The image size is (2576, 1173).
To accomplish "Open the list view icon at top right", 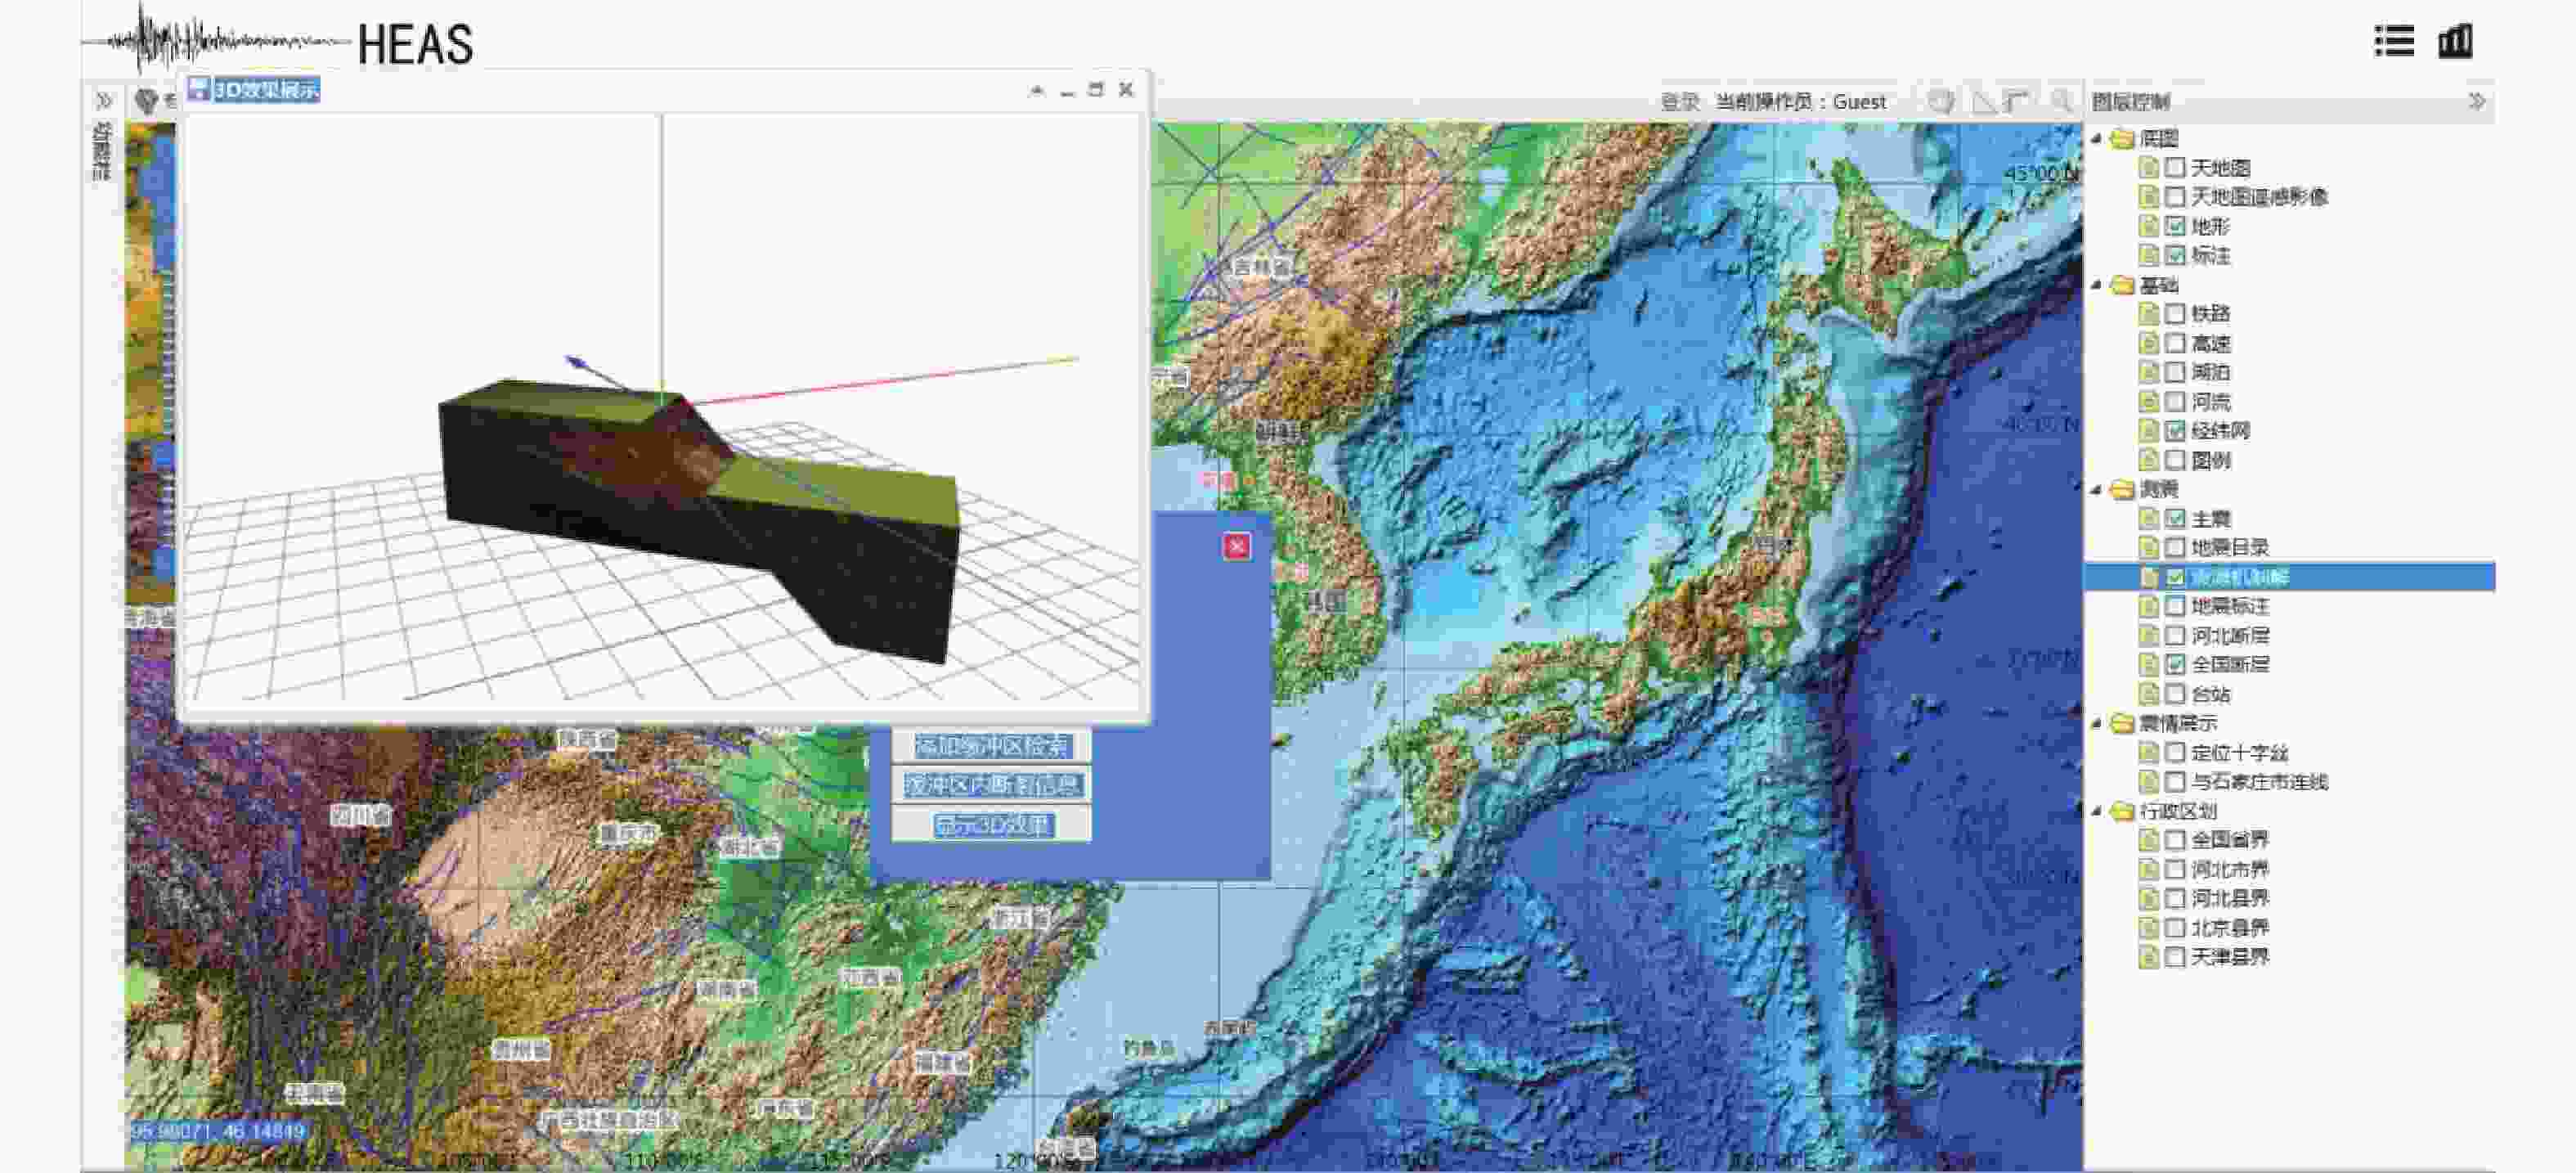I will (x=2394, y=41).
